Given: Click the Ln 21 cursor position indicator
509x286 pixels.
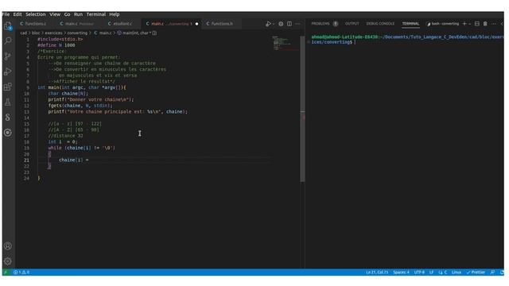Looking at the screenshot, I should [x=377, y=272].
